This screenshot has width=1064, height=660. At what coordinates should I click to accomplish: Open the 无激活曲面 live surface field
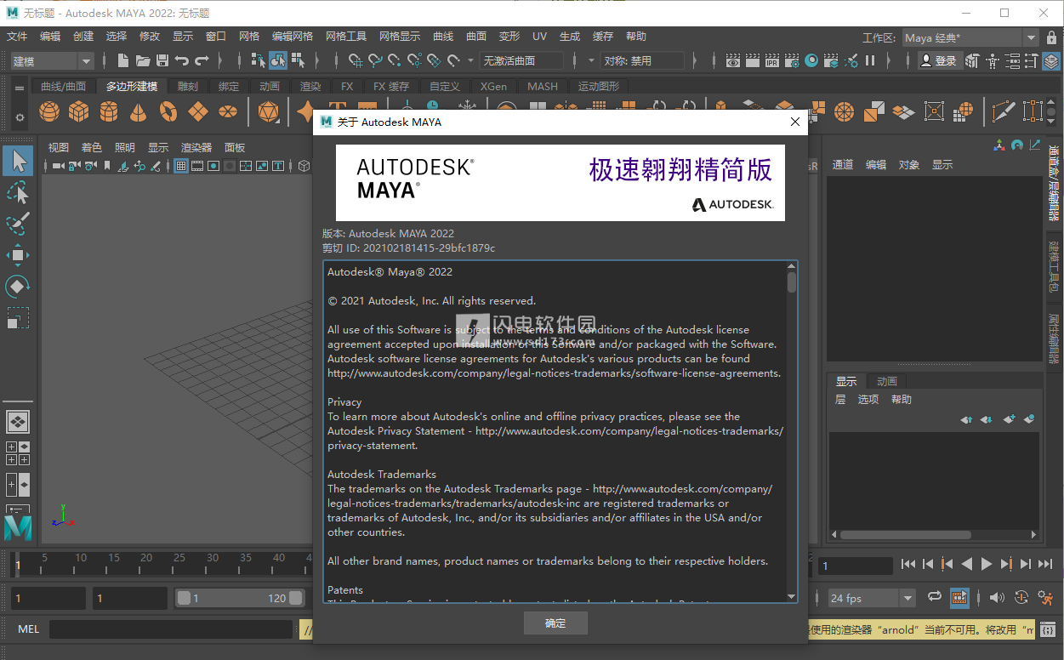522,60
